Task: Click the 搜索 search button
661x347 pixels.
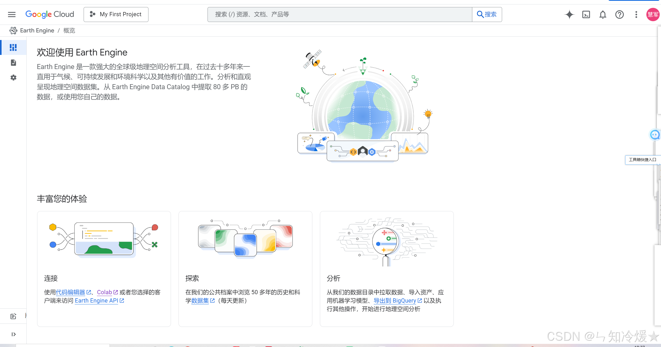Action: pos(487,14)
